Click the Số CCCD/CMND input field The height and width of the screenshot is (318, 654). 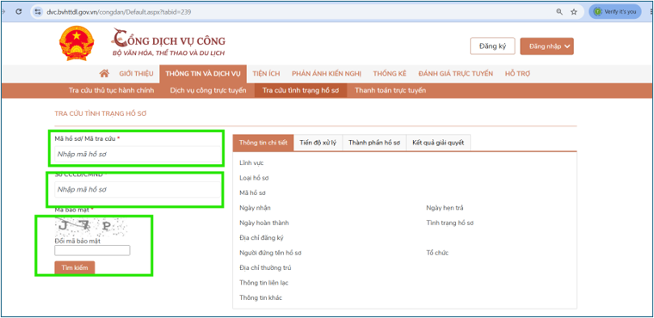pyautogui.click(x=137, y=190)
